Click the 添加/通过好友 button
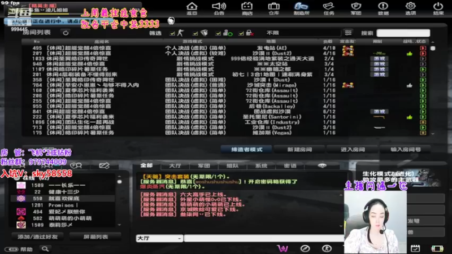 click(38, 237)
